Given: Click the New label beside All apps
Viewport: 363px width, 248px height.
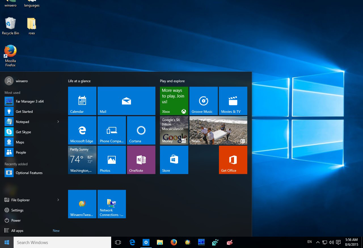Looking at the screenshot, I should 56,231.
